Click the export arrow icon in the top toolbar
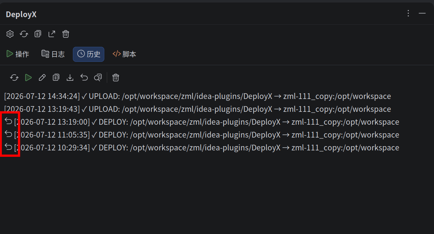The width and height of the screenshot is (434, 234). [52, 34]
